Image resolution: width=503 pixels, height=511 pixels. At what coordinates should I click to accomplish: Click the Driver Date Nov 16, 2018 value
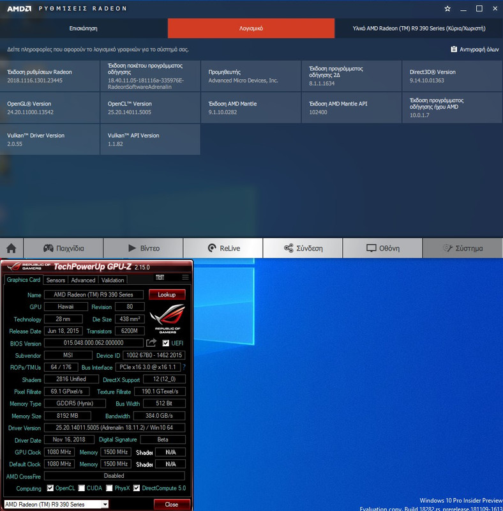(x=69, y=439)
